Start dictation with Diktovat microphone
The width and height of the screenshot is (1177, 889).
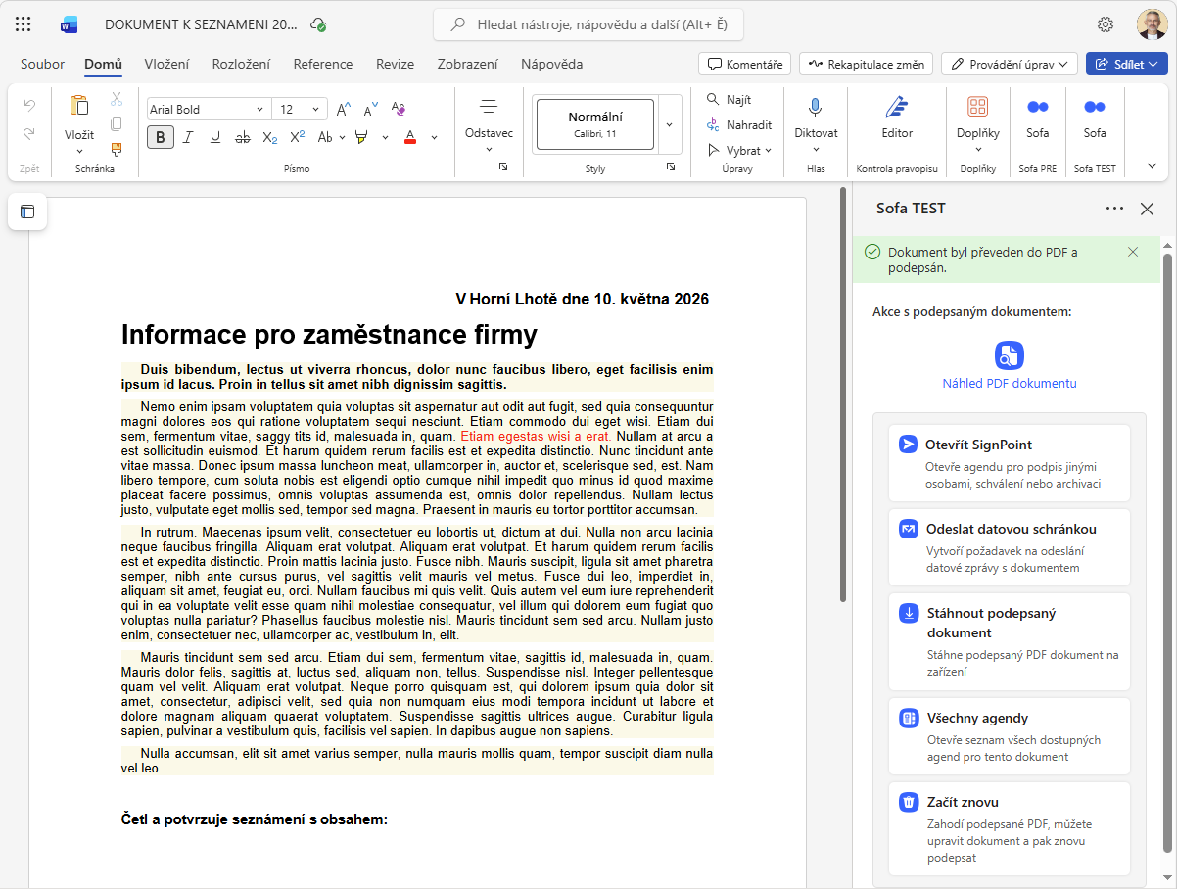[x=816, y=120]
